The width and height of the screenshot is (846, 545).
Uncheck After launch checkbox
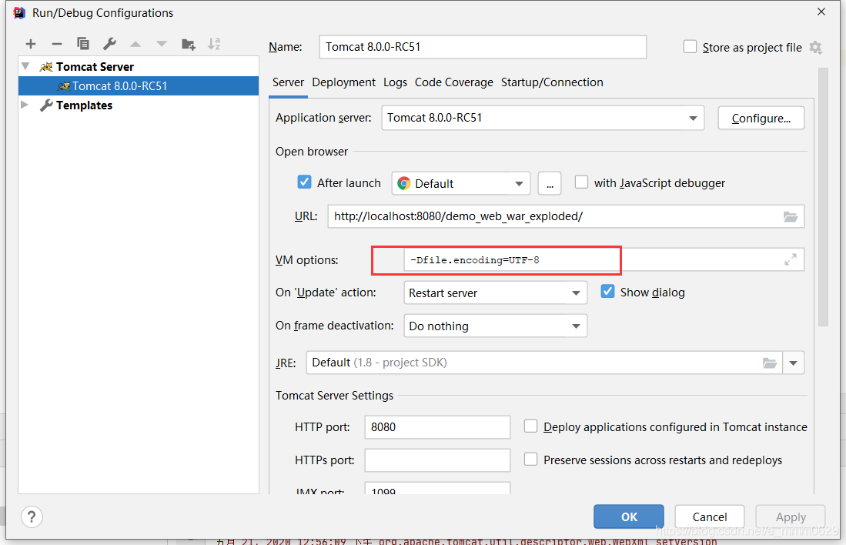coord(304,182)
